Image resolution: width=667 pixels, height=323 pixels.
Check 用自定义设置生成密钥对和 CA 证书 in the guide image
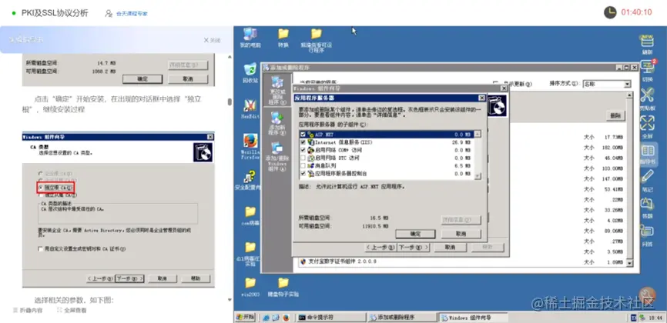point(40,249)
